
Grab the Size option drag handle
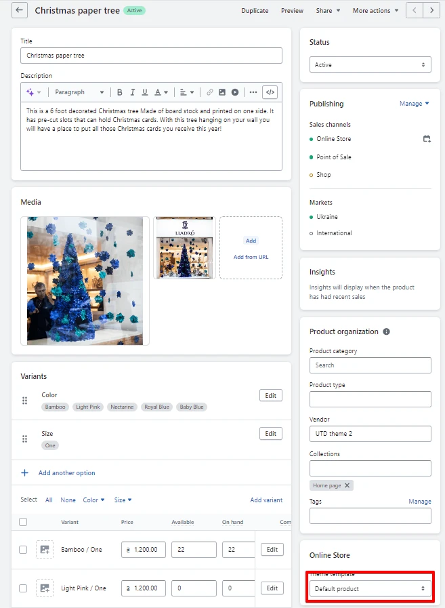(25, 439)
